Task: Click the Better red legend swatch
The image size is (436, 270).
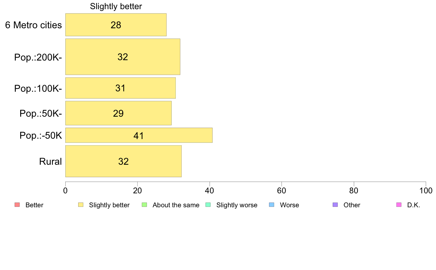Action: (x=17, y=205)
